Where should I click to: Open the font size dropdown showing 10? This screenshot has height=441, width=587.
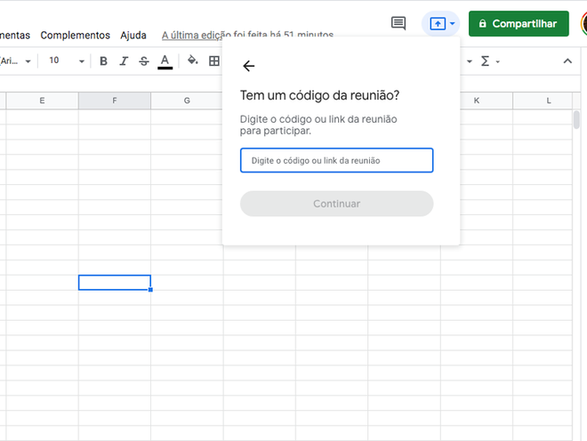click(x=67, y=60)
